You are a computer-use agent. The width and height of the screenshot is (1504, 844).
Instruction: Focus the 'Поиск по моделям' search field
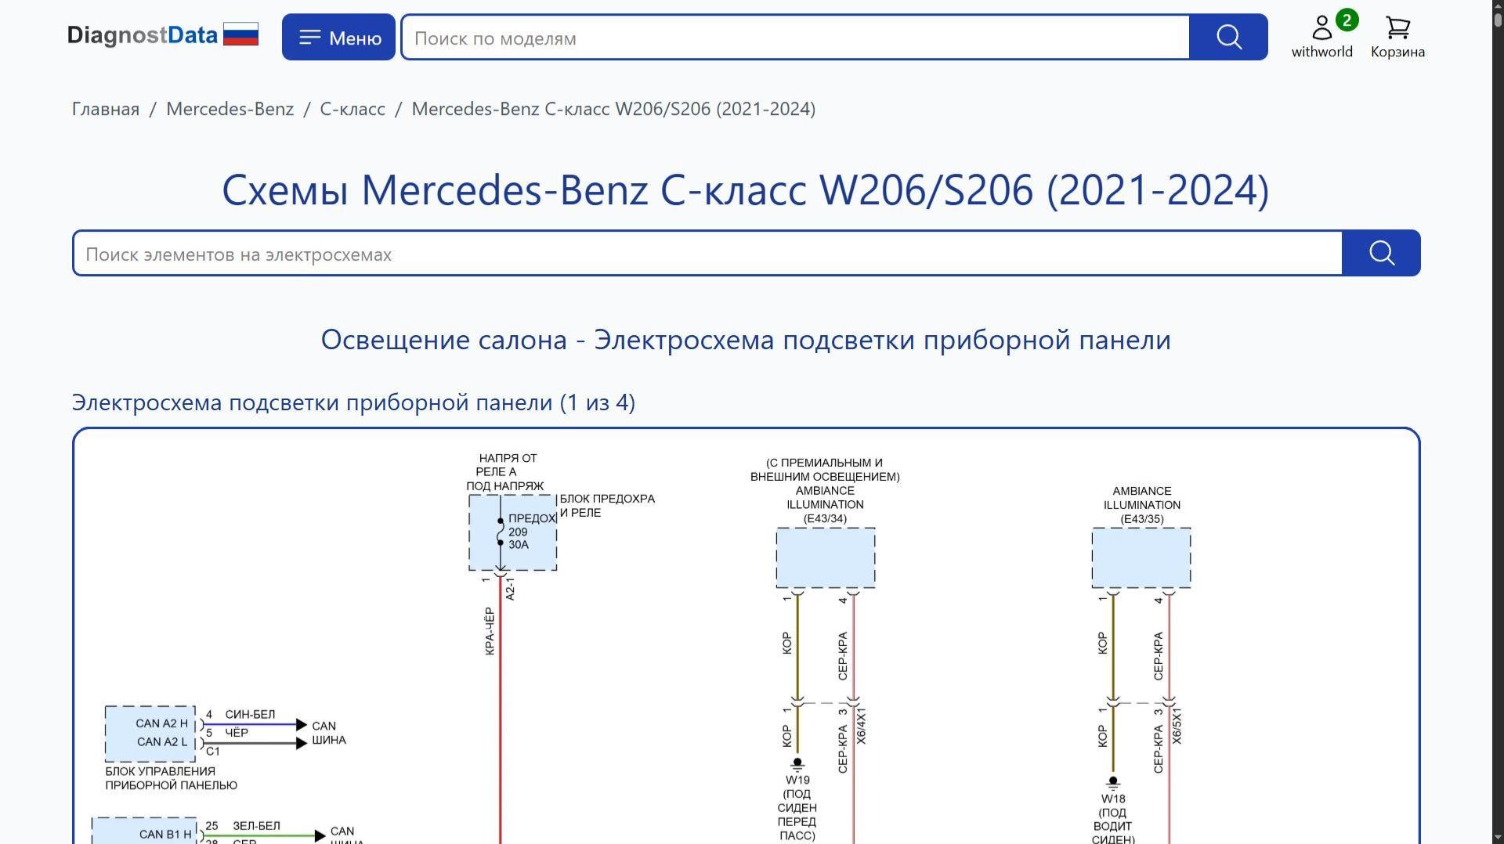pyautogui.click(x=795, y=37)
